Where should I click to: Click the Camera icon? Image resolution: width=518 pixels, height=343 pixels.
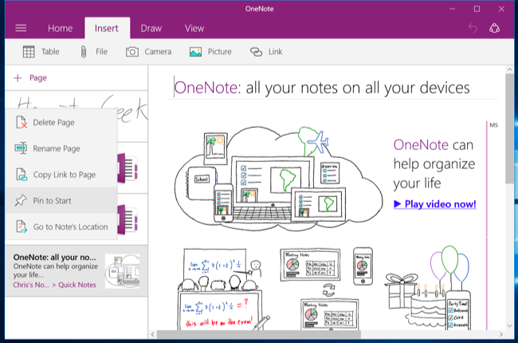(131, 52)
